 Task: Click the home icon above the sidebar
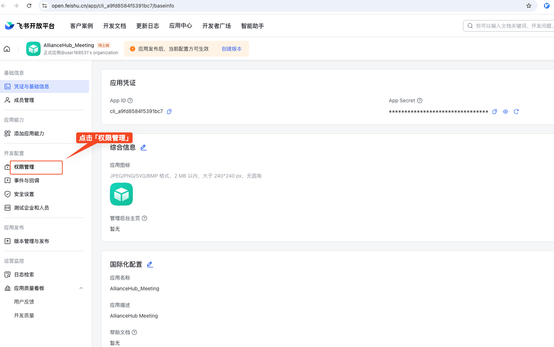point(7,48)
